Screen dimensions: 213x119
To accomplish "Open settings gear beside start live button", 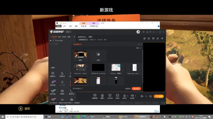I will coord(150,96).
